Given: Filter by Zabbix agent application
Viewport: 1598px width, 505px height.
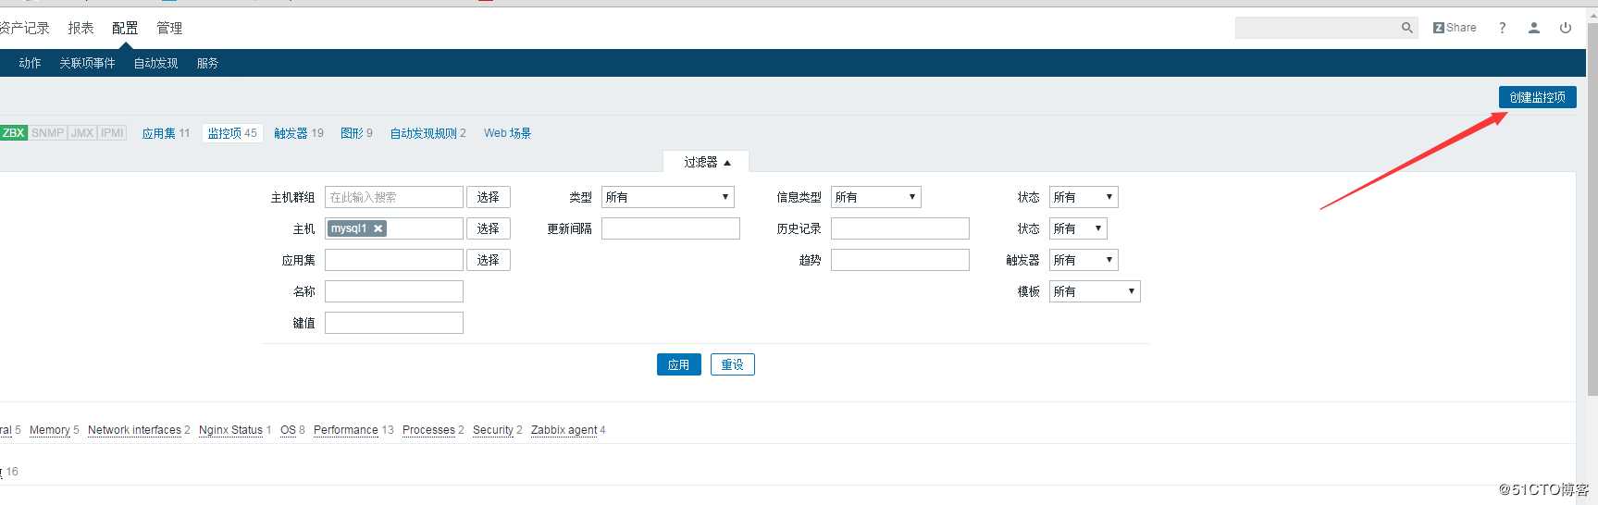Looking at the screenshot, I should pyautogui.click(x=564, y=430).
